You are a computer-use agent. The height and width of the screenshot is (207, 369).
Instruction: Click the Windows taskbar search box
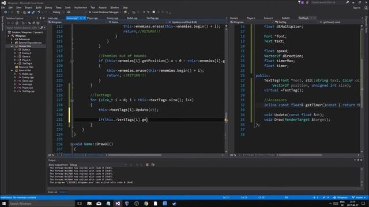click(42, 204)
